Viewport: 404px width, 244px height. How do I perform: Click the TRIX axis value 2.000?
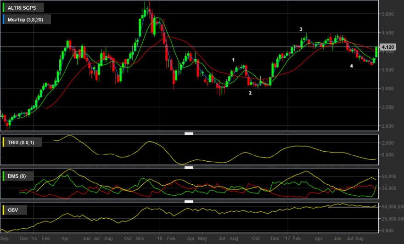387,143
